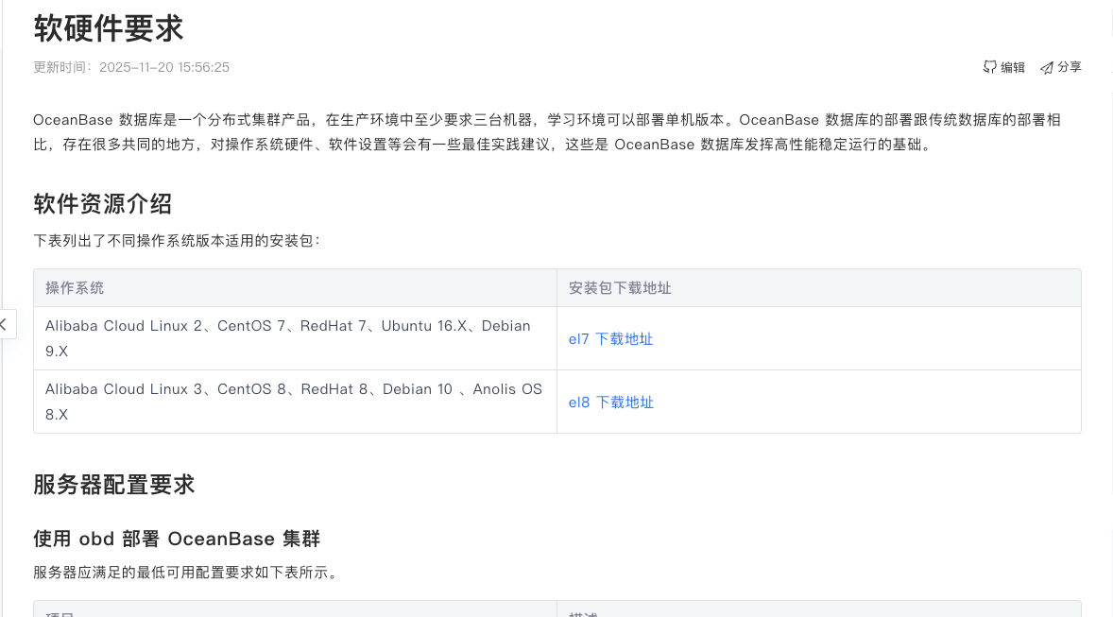Click the 软硬件要求 page title
Screen dimensions: 1113x617
pyautogui.click(x=108, y=27)
